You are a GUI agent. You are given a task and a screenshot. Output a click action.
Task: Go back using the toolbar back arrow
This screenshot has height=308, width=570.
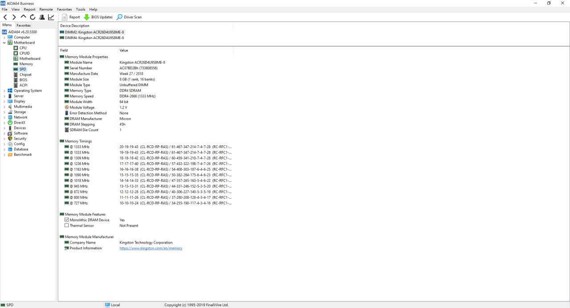5,17
